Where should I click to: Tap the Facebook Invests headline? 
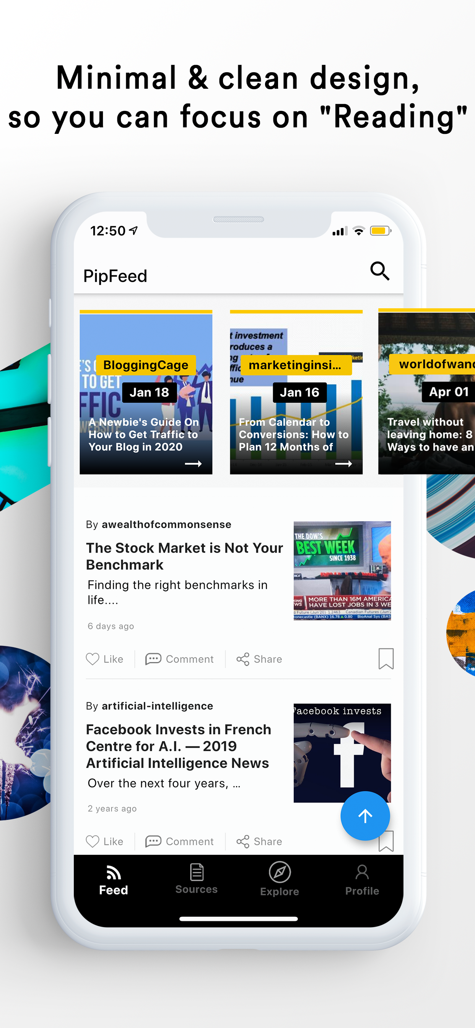point(179,746)
